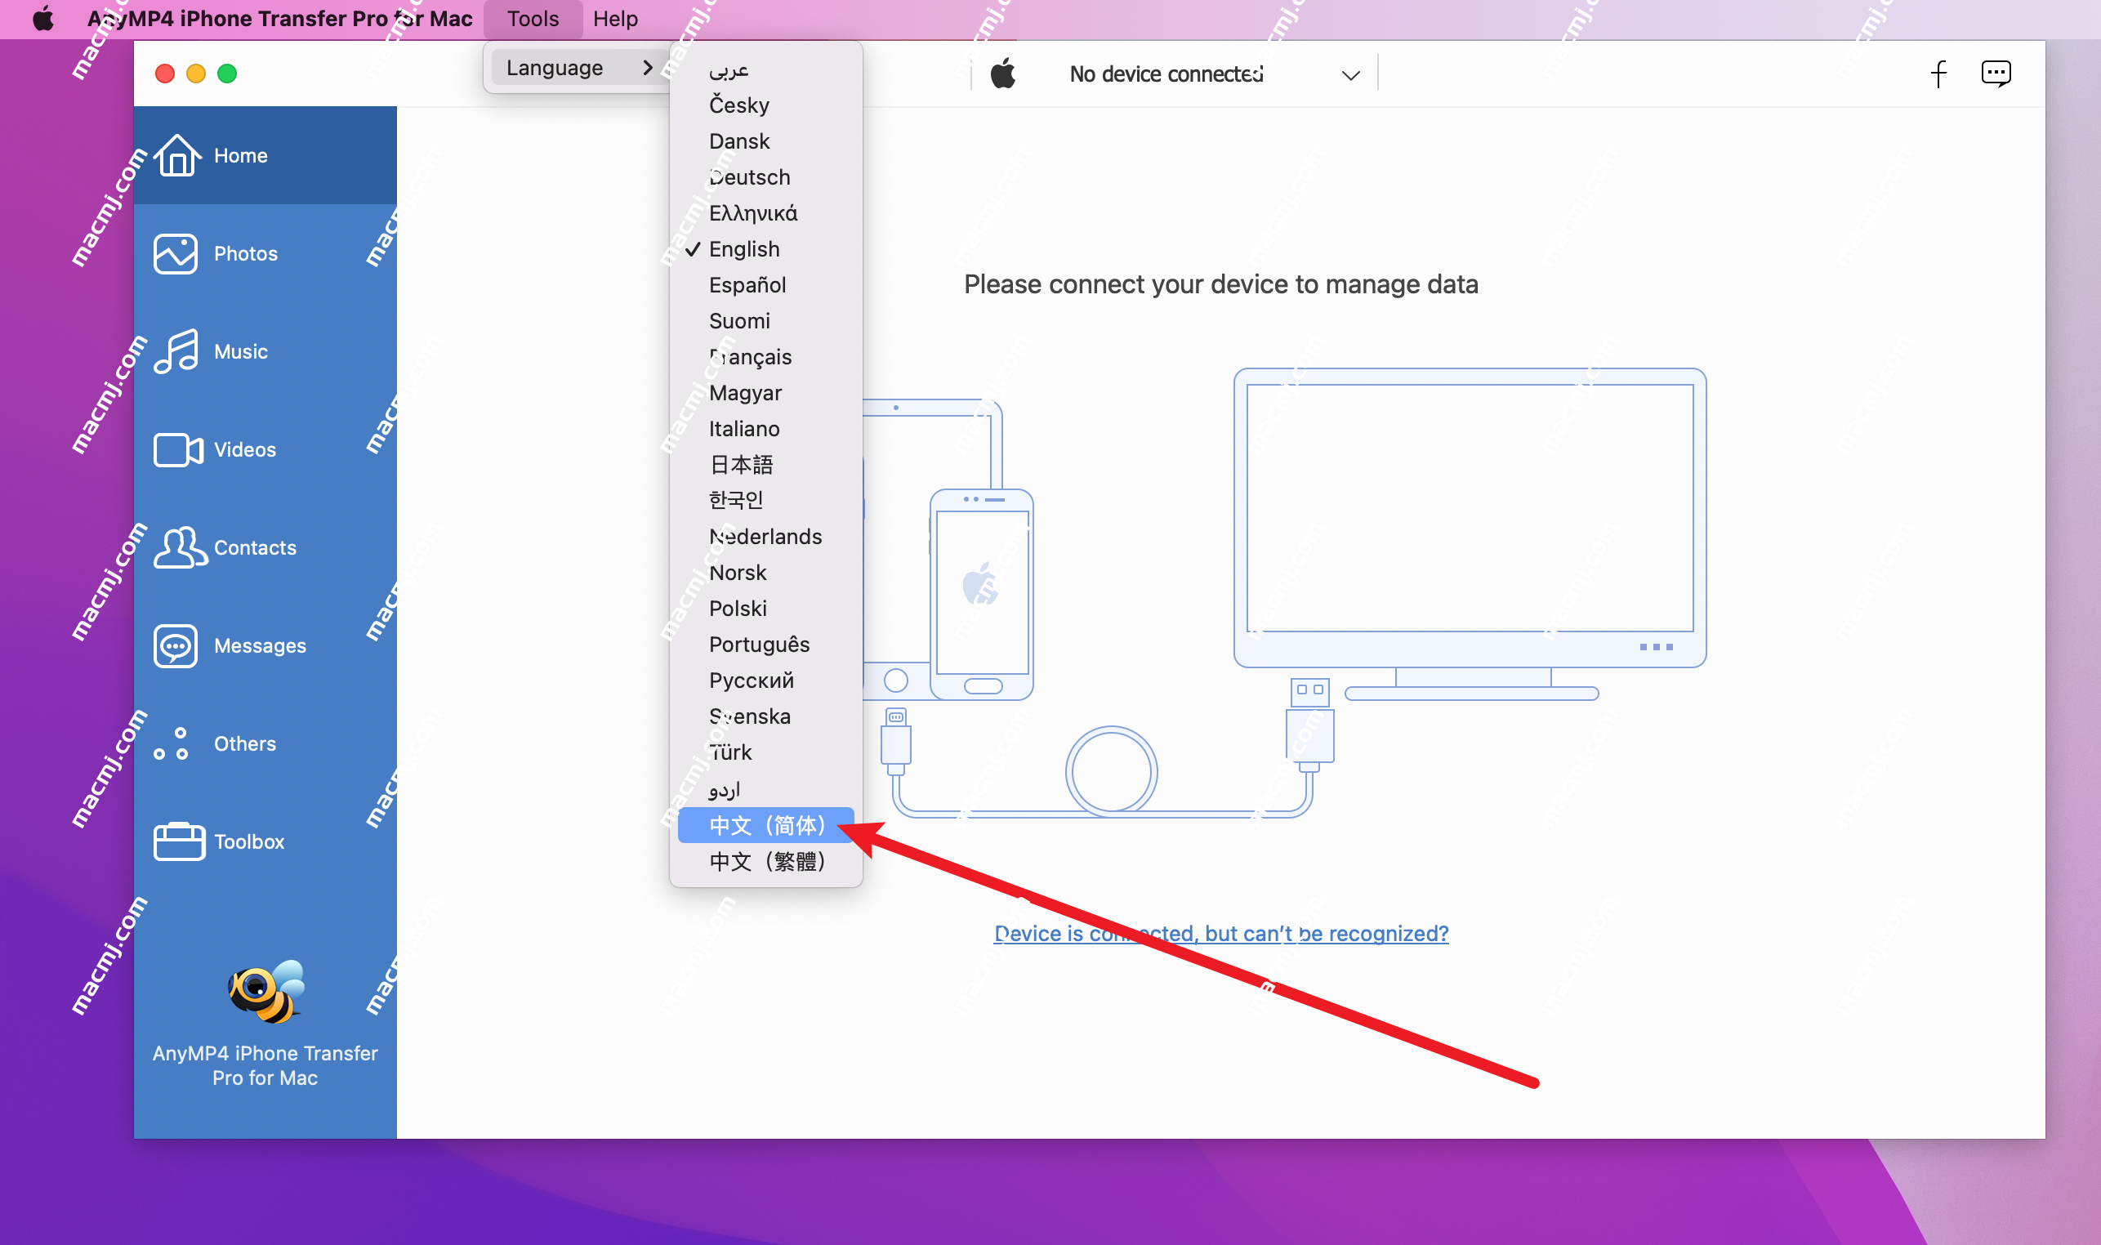This screenshot has height=1245, width=2101.
Task: Click the Home label in sidebar
Action: (x=241, y=156)
